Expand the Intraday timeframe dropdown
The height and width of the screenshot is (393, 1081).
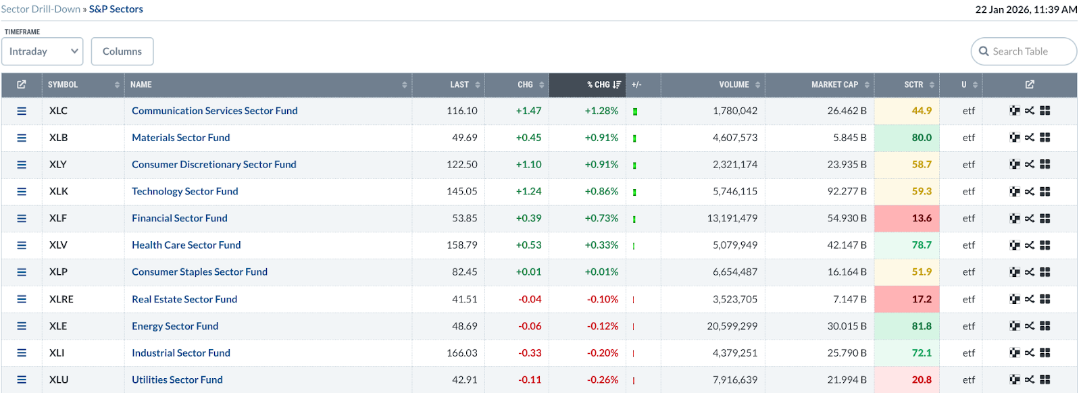point(43,51)
